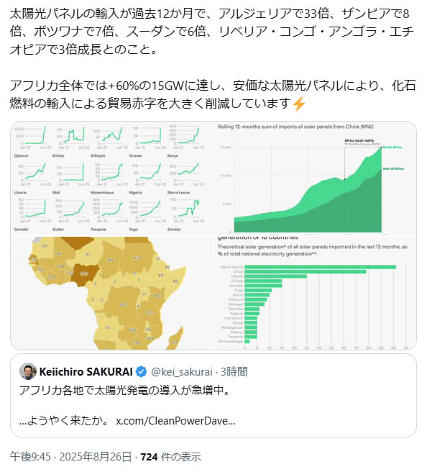Open the @kei_sakurai handle
The image size is (427, 472).
(182, 372)
